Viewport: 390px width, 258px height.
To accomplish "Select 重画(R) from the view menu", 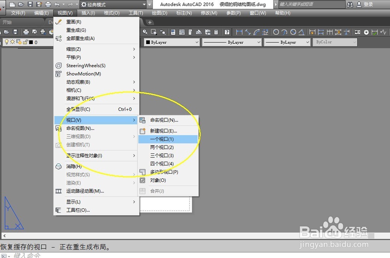I will pos(96,22).
